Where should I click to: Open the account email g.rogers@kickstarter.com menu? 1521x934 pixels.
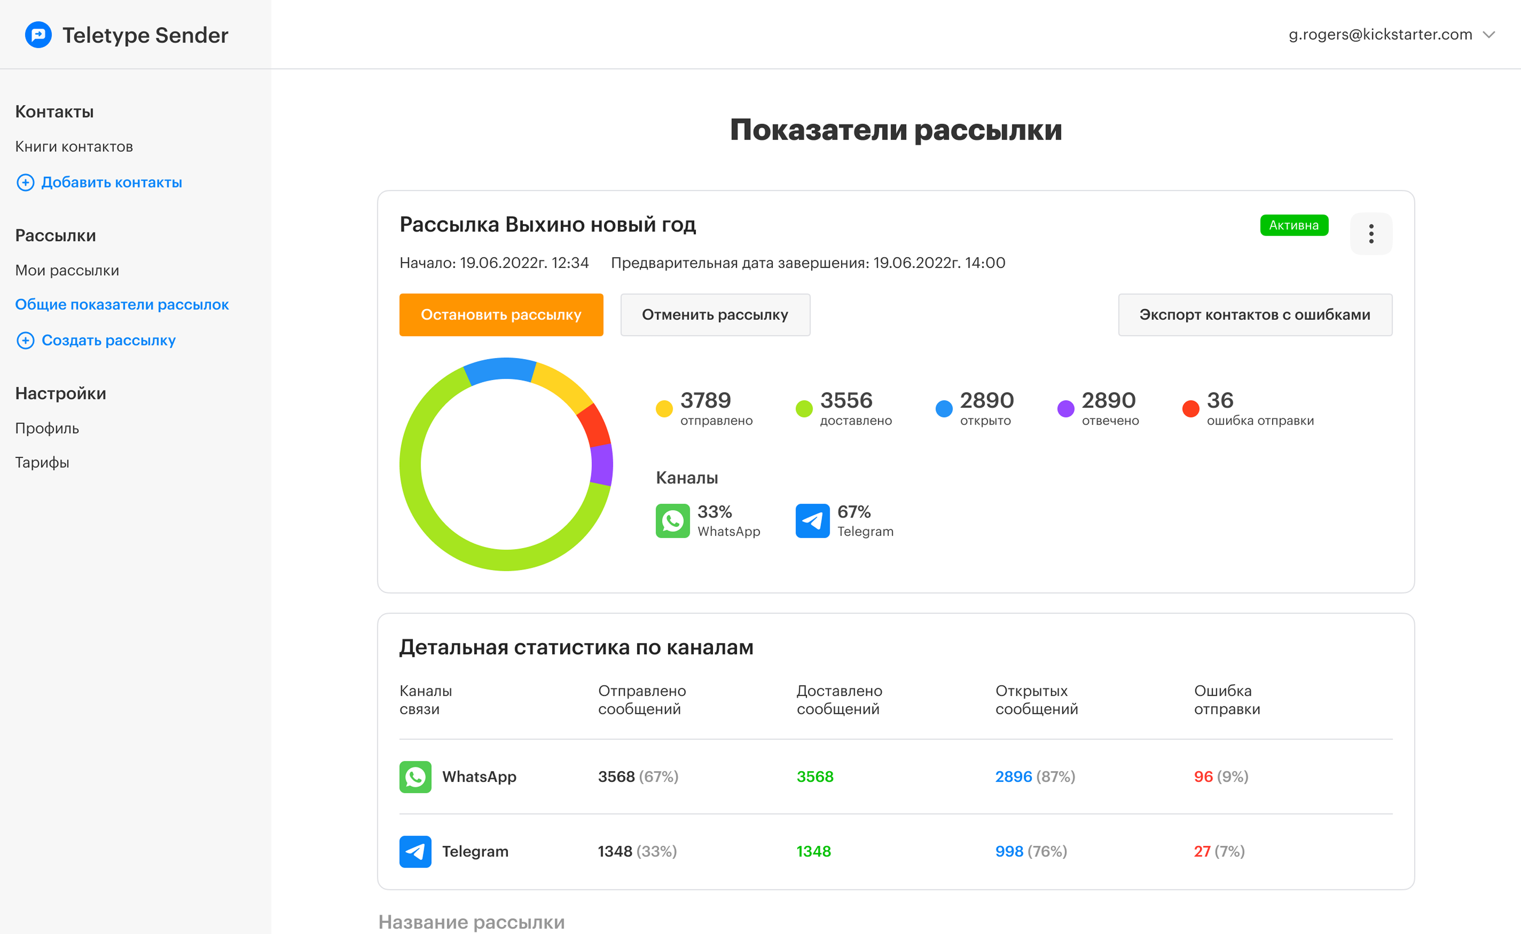[x=1380, y=35]
